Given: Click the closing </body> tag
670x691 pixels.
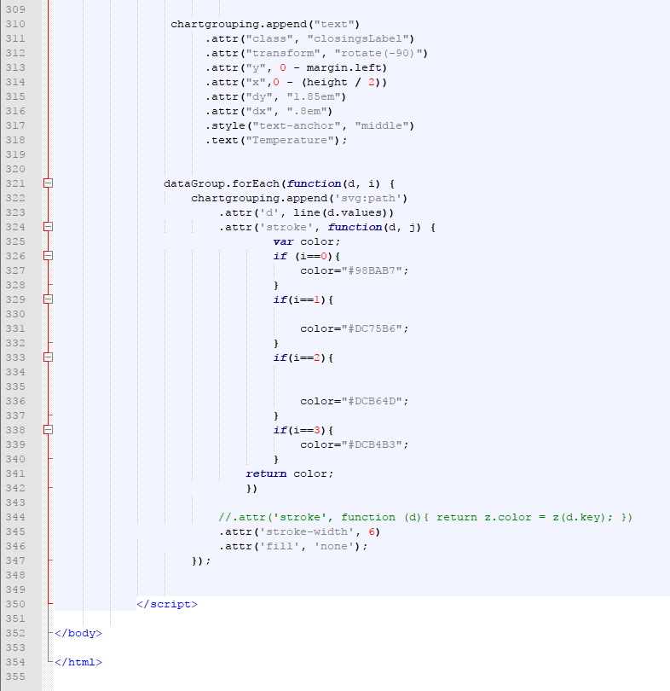Looking at the screenshot, I should point(78,633).
